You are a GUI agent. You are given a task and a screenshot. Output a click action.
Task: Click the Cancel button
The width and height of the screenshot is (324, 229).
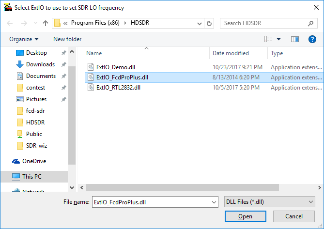click(294, 216)
